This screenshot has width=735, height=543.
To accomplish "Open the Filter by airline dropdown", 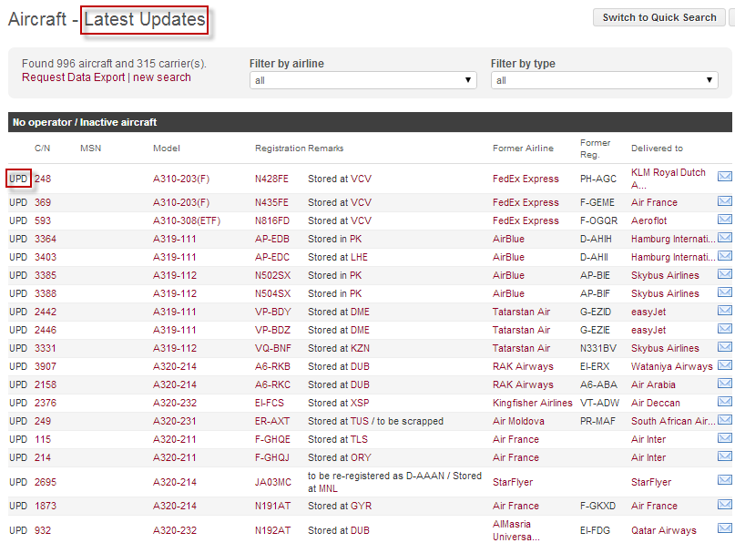I will coord(362,80).
